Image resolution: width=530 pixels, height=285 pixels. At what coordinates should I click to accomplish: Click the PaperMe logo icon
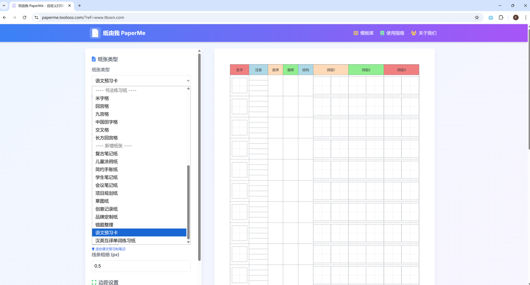(x=95, y=33)
